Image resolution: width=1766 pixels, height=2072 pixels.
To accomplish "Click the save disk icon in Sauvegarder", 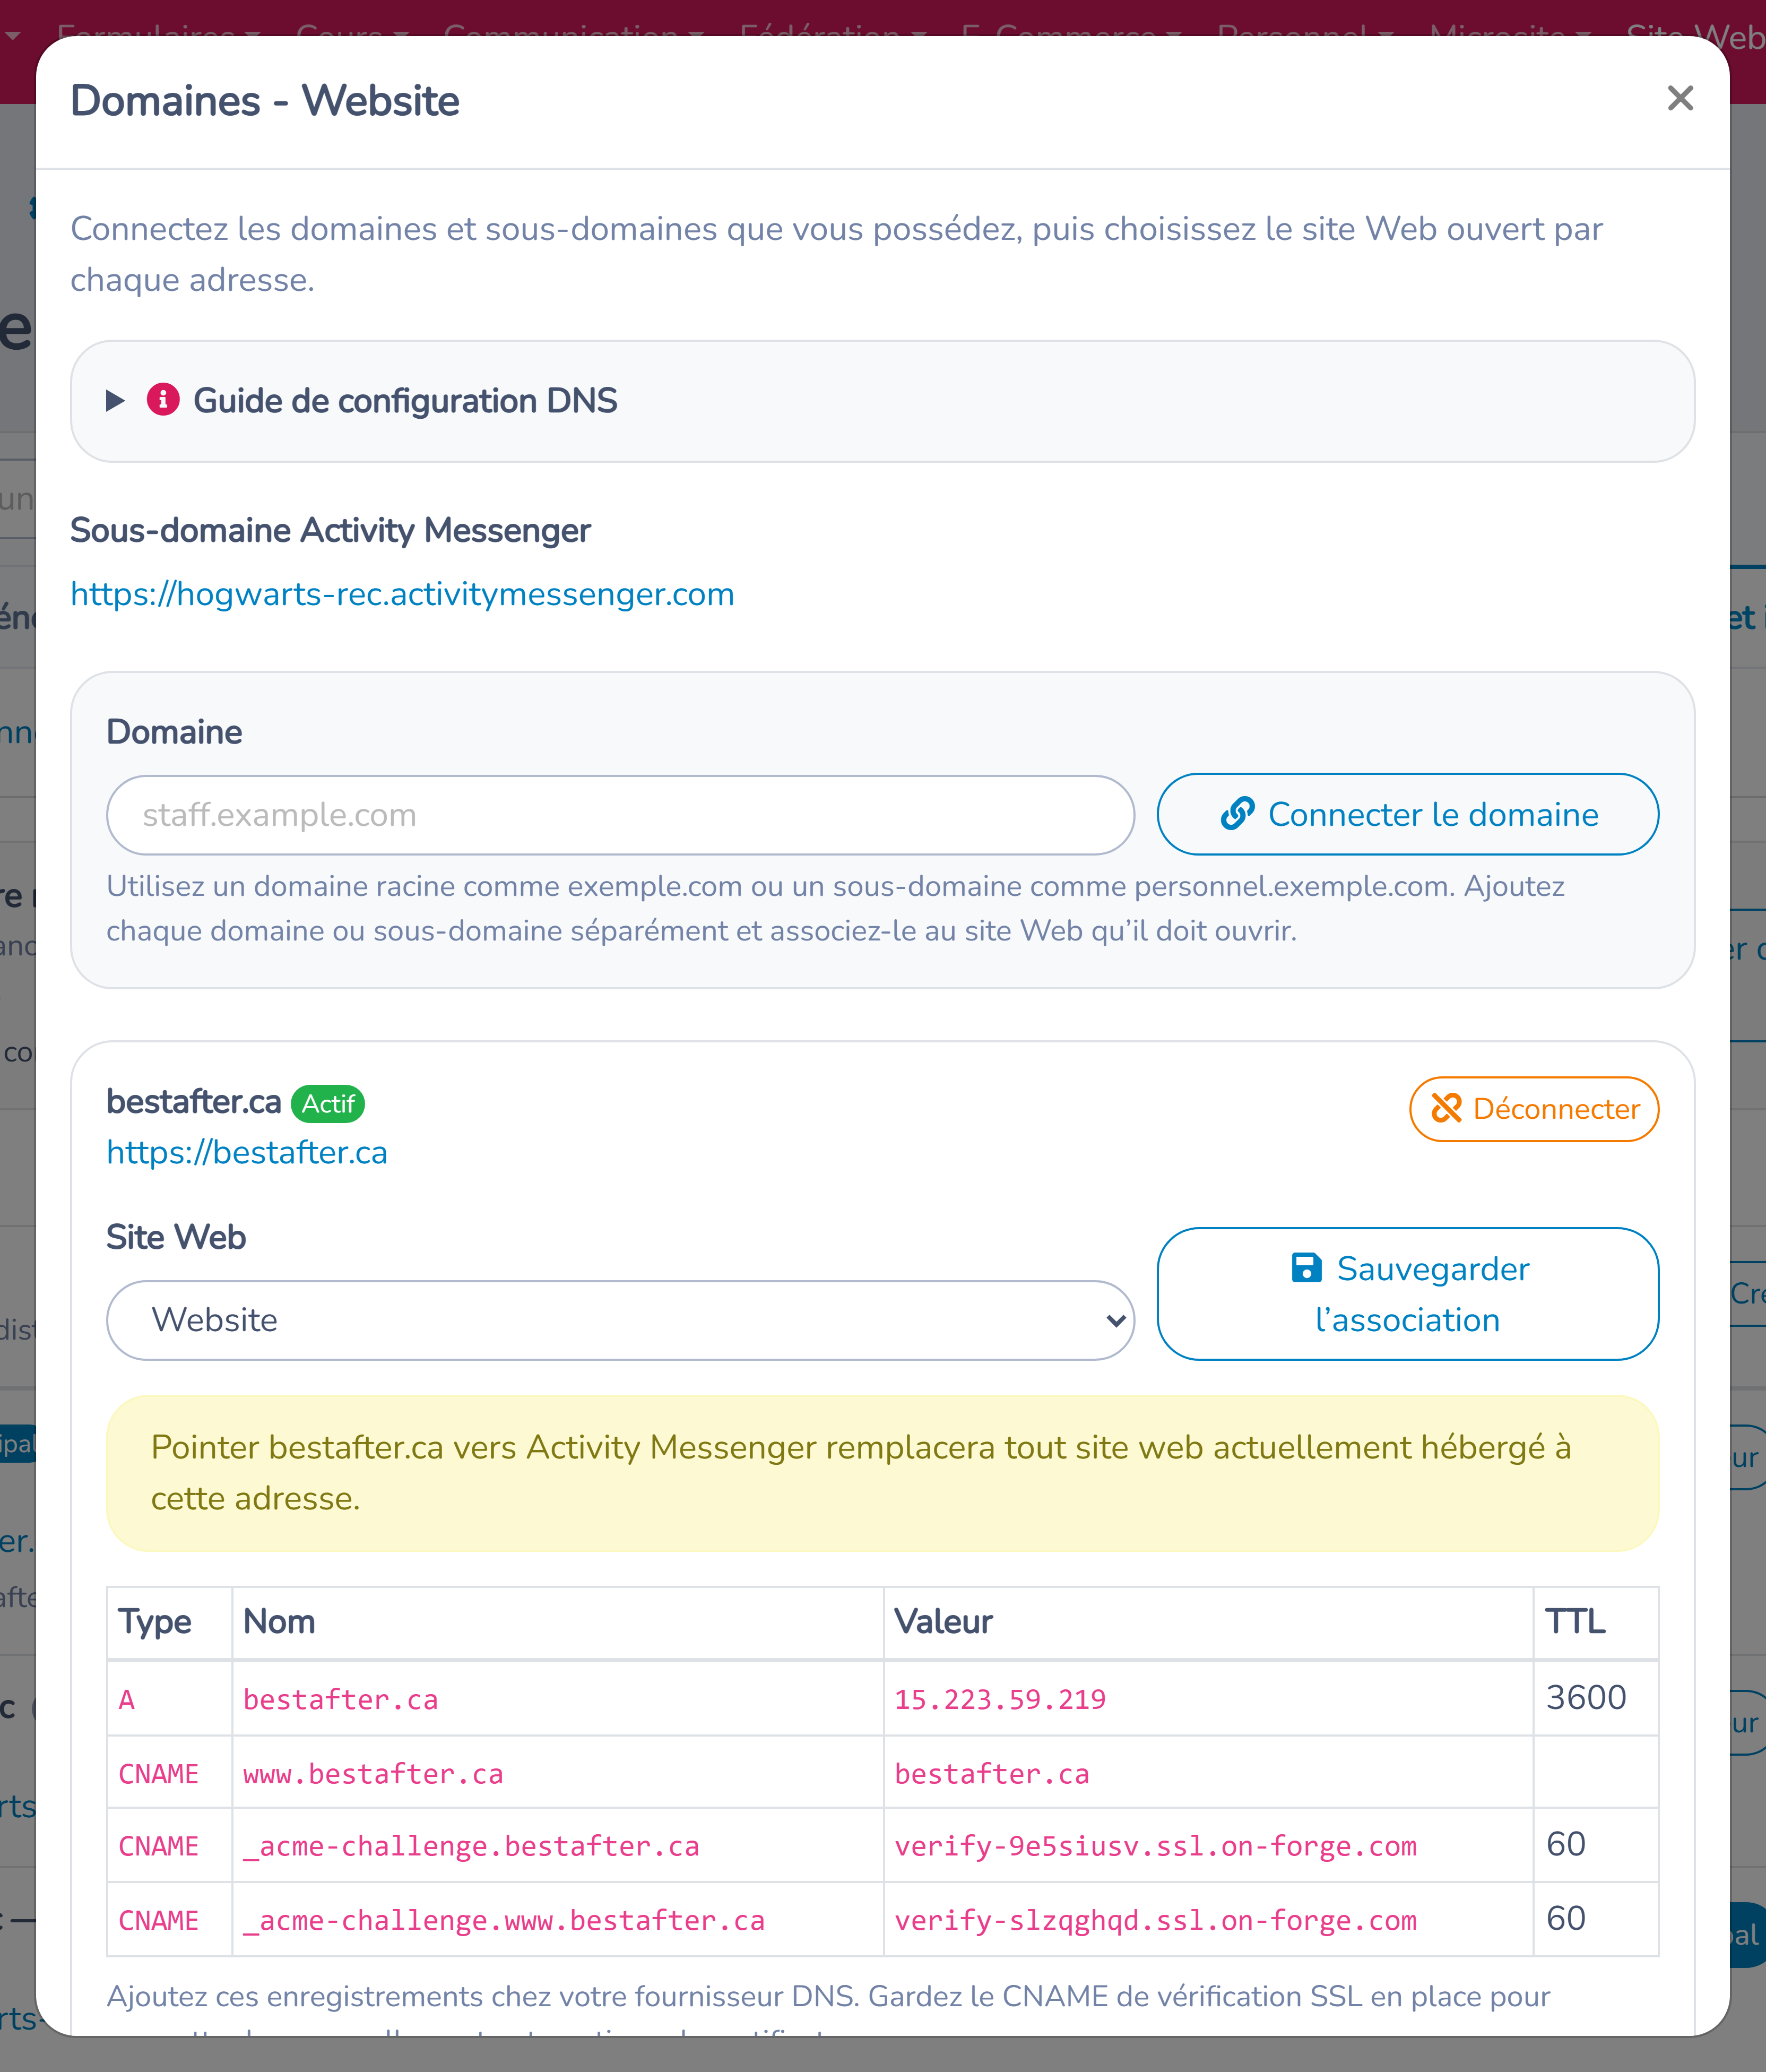I will 1307,1267.
